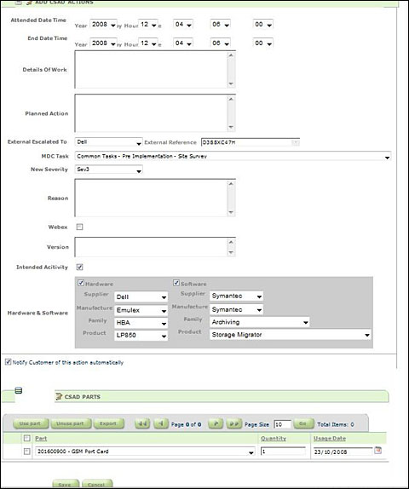Click the External Reference input field
Viewport: 409px width, 489px height.
pyautogui.click(x=251, y=142)
